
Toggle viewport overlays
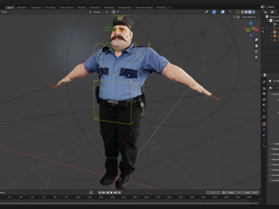click(x=223, y=12)
